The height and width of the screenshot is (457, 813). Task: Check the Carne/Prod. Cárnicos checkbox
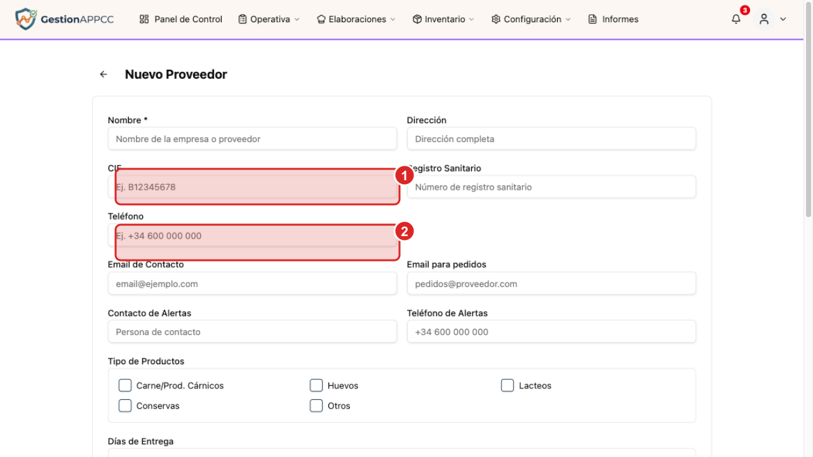coord(125,385)
